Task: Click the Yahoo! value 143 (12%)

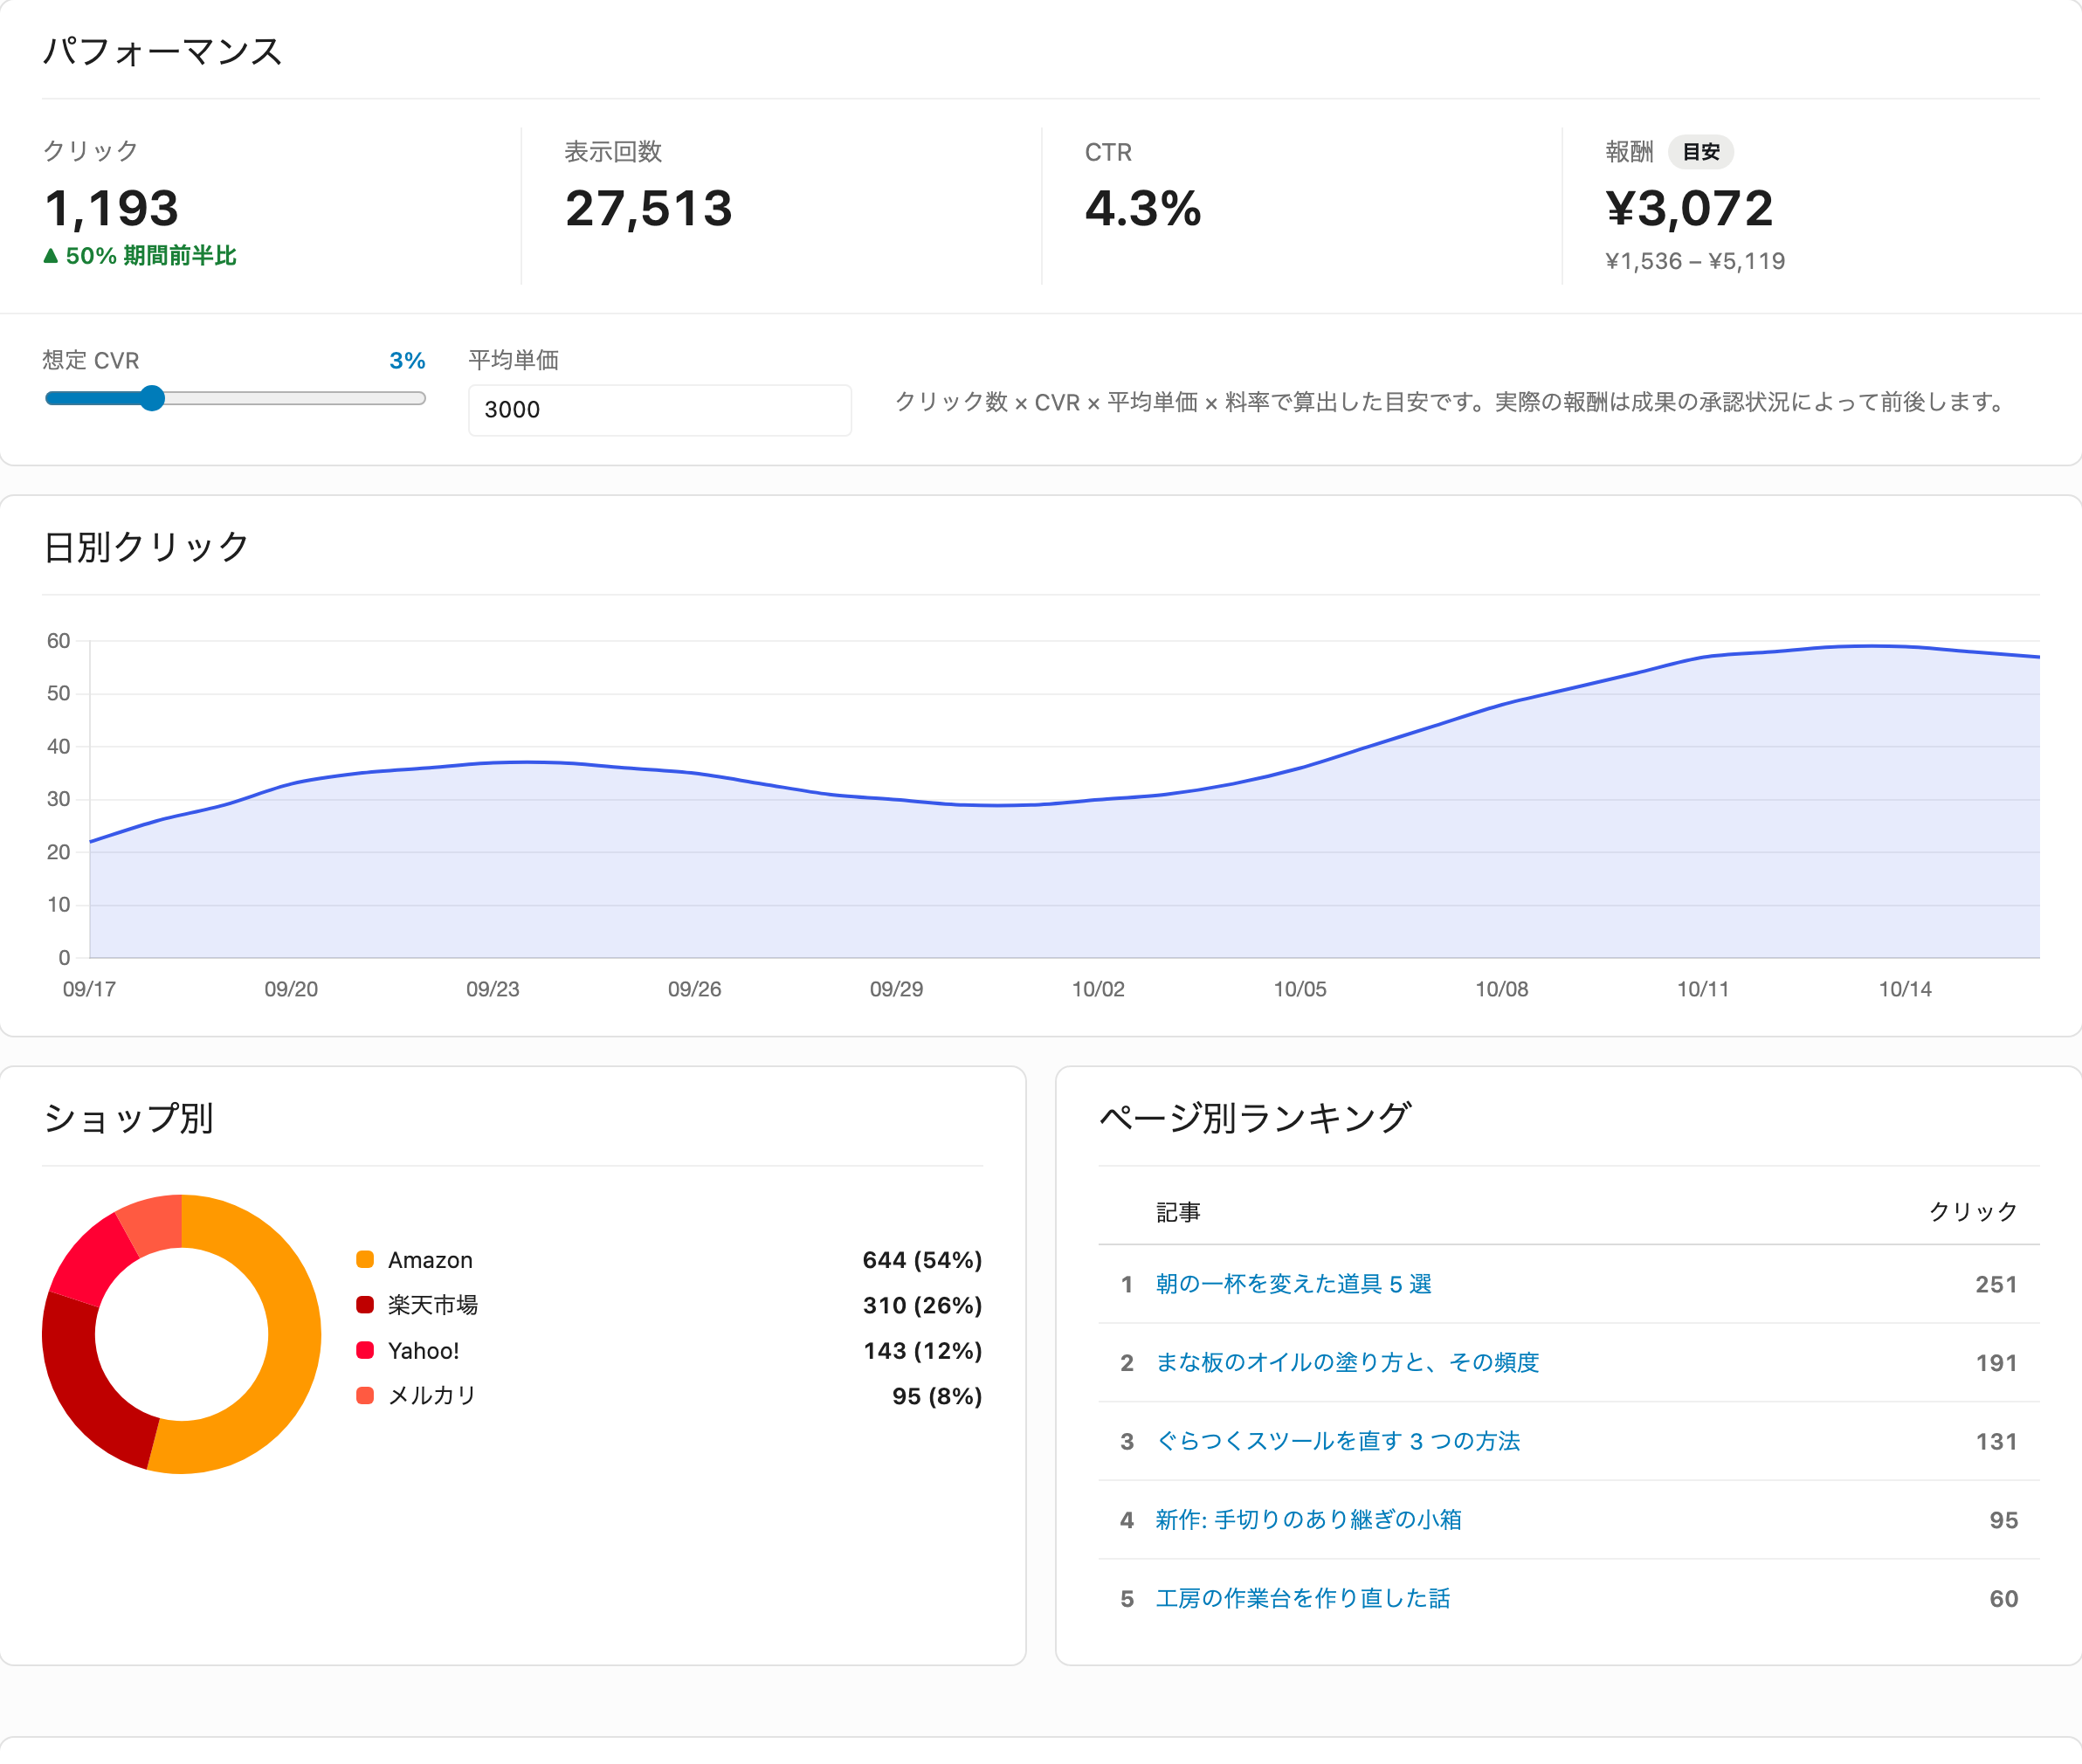Action: [922, 1350]
